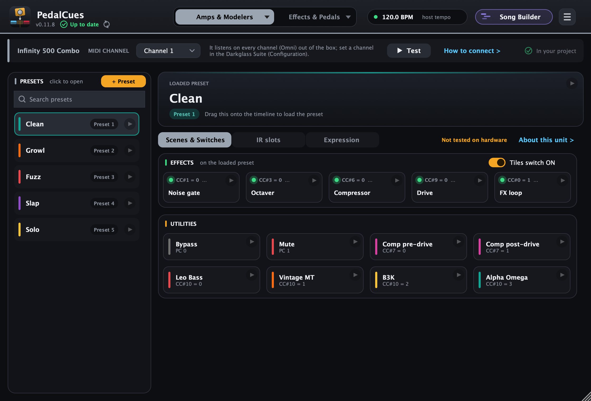Click the refresh update check icon

pos(107,24)
